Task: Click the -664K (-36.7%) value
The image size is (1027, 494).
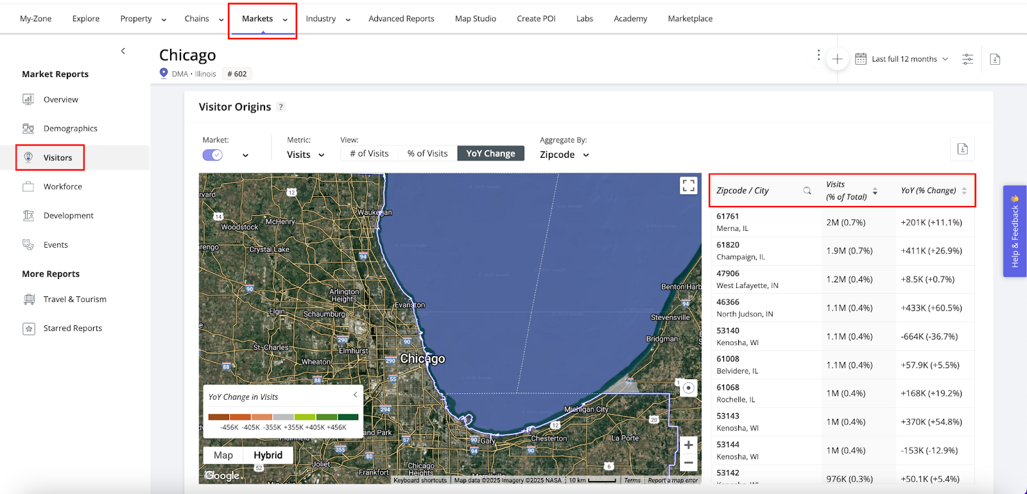Action: 929,336
